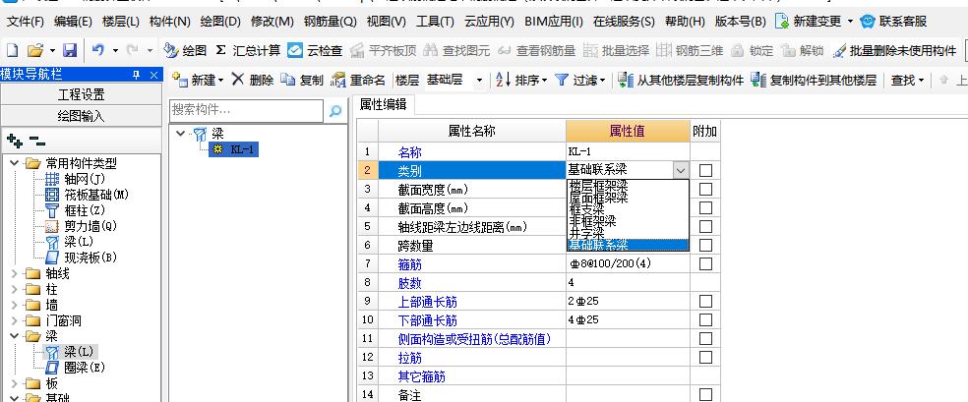Click the 箍筋 value cell
The height and width of the screenshot is (402, 968).
click(x=628, y=263)
